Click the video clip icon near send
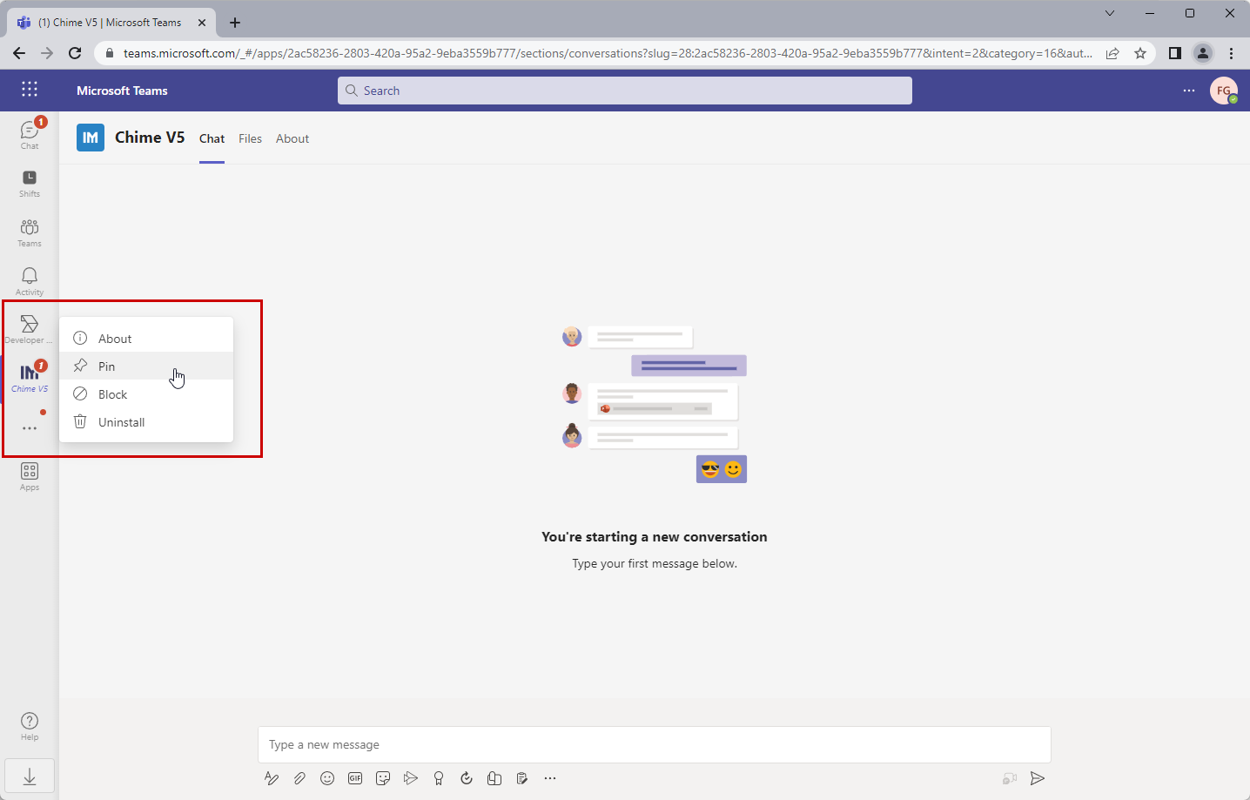1250x800 pixels. pos(1009,778)
